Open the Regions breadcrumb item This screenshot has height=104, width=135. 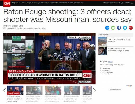click(15, 3)
